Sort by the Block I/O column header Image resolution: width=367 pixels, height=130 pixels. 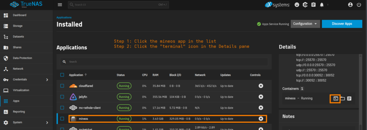[175, 75]
